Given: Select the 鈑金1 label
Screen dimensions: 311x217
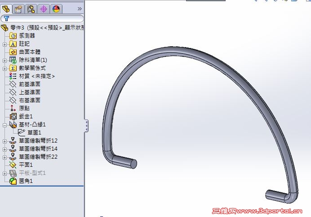Looking at the screenshot, I should pos(26,116).
